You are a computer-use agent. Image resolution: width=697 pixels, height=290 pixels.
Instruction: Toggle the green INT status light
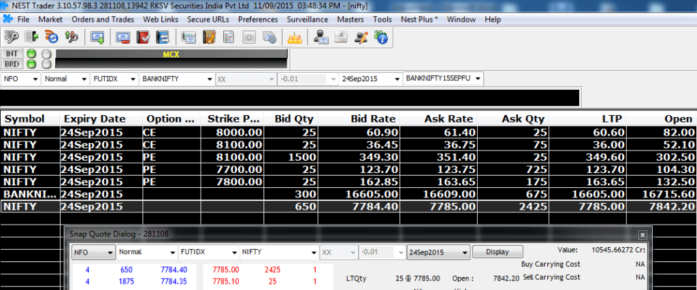coord(31,54)
